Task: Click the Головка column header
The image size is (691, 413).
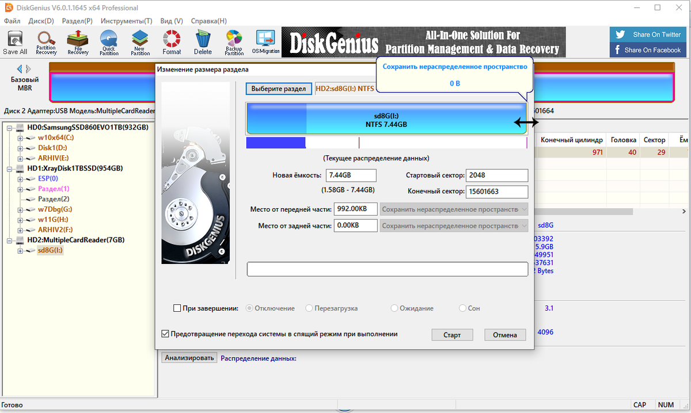Action: point(623,140)
